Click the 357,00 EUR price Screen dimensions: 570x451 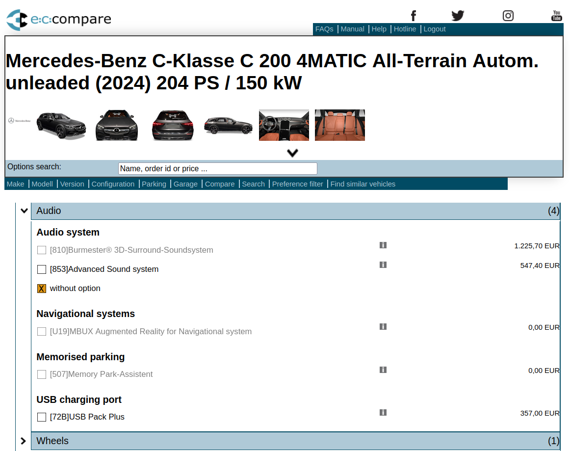pyautogui.click(x=540, y=413)
